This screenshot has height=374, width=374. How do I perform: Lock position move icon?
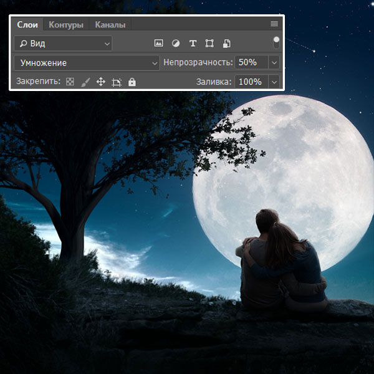coord(100,82)
